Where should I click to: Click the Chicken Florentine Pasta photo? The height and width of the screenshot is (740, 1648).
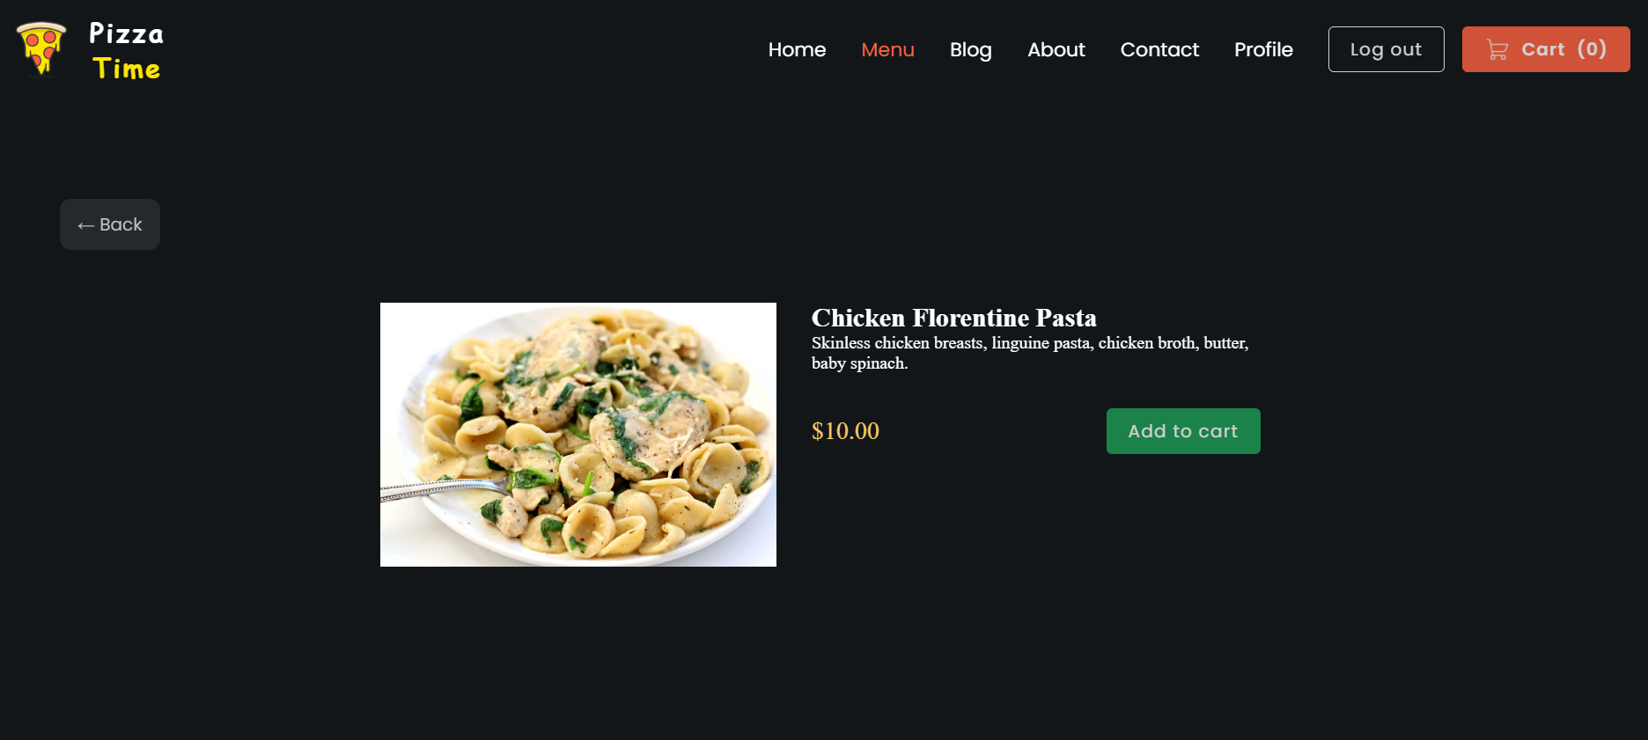(578, 435)
